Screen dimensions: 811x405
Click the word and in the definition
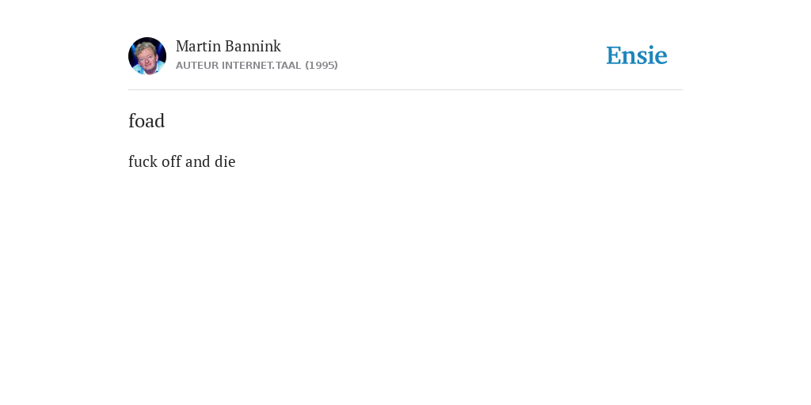pyautogui.click(x=197, y=161)
